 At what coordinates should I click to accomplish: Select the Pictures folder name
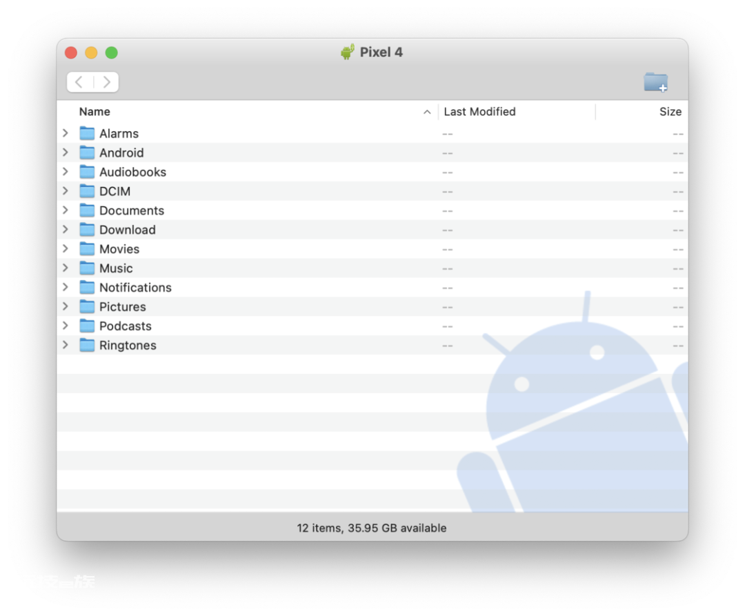[x=123, y=307]
